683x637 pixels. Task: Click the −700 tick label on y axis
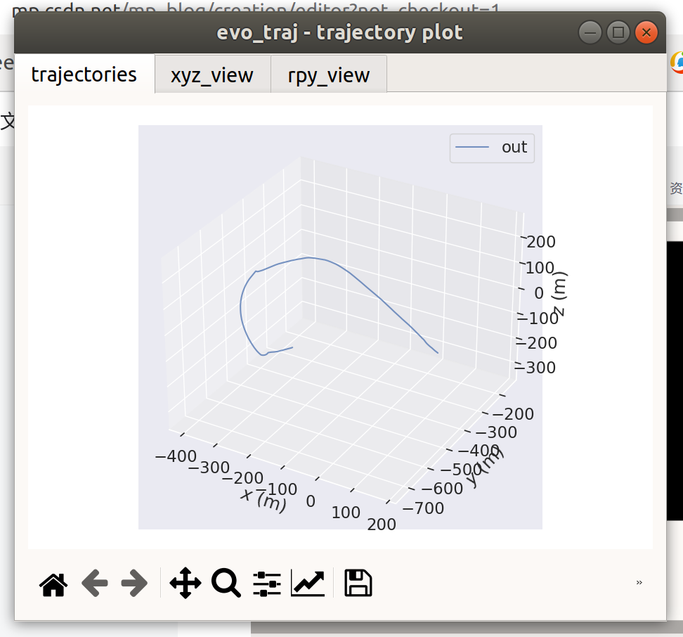[x=424, y=508]
